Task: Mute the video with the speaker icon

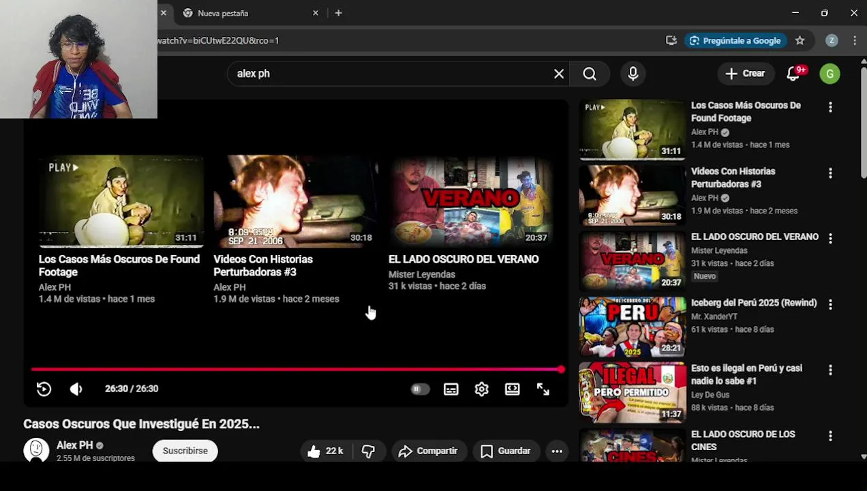Action: 76,389
